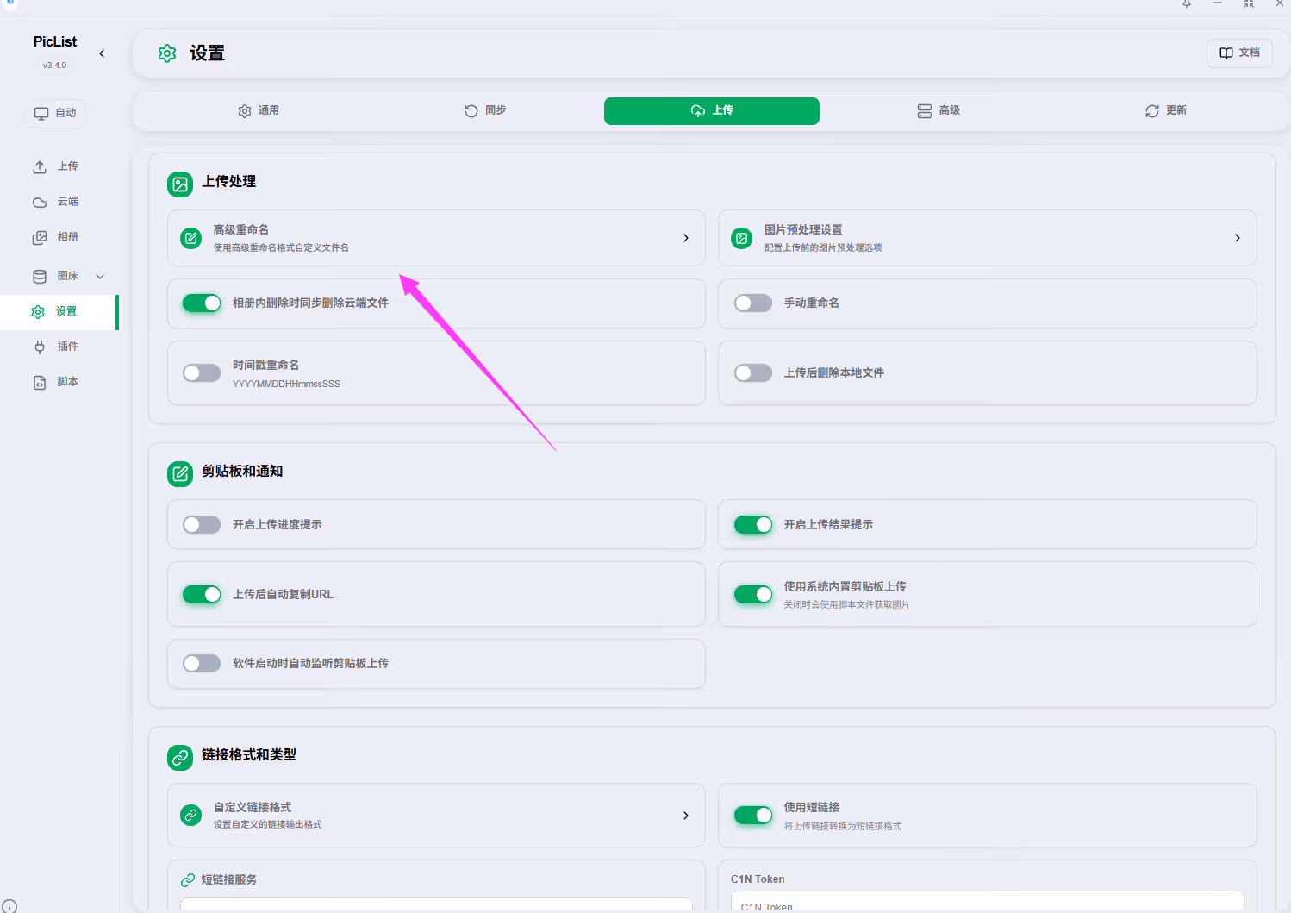Viewport: 1291px width, 913px height.
Task: Click the 上传处理 section image icon
Action: click(x=180, y=184)
